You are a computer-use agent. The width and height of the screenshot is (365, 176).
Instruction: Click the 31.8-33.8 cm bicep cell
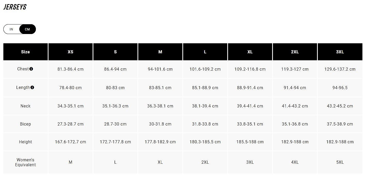pos(205,124)
